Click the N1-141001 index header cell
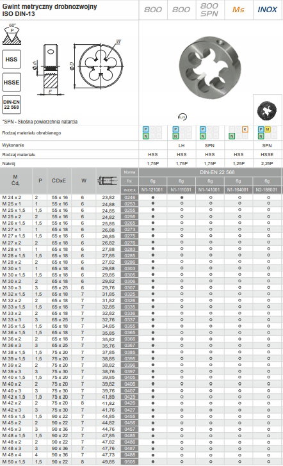The width and height of the screenshot is (283, 466). point(210,189)
